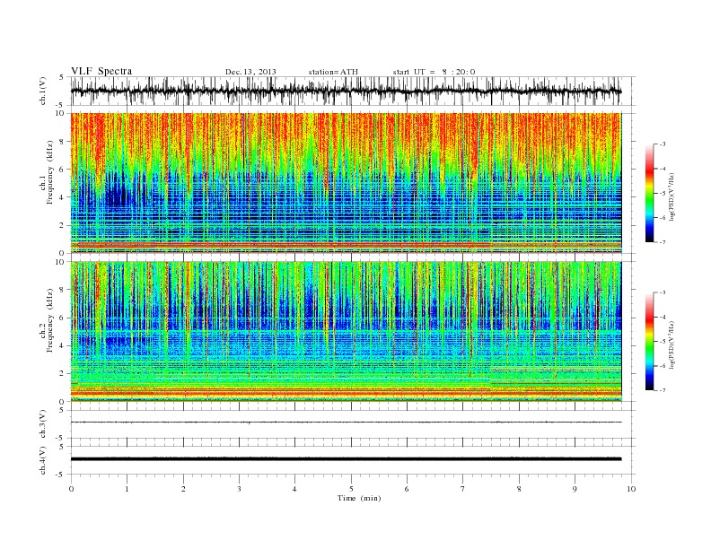Click the "-7" tick on ch.1 colorbar

click(x=662, y=242)
